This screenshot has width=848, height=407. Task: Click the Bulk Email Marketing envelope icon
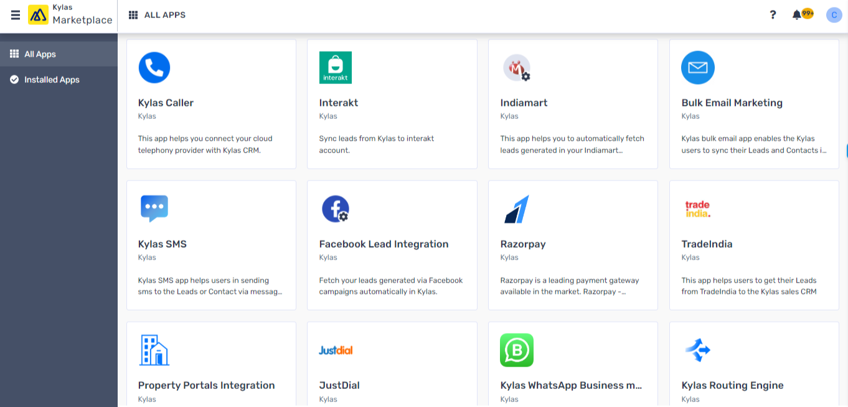click(x=698, y=67)
